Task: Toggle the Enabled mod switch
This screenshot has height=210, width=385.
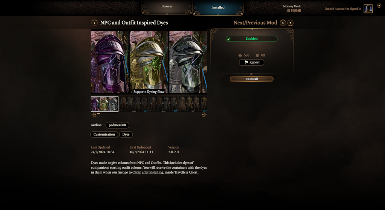Action: coord(252,39)
